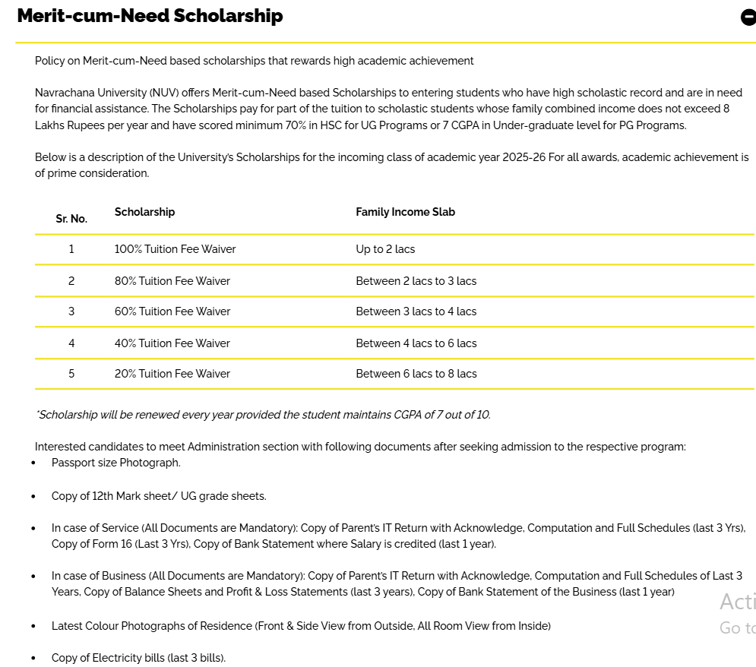Click the In case of Business bullet
The image size is (756, 667).
point(397,583)
